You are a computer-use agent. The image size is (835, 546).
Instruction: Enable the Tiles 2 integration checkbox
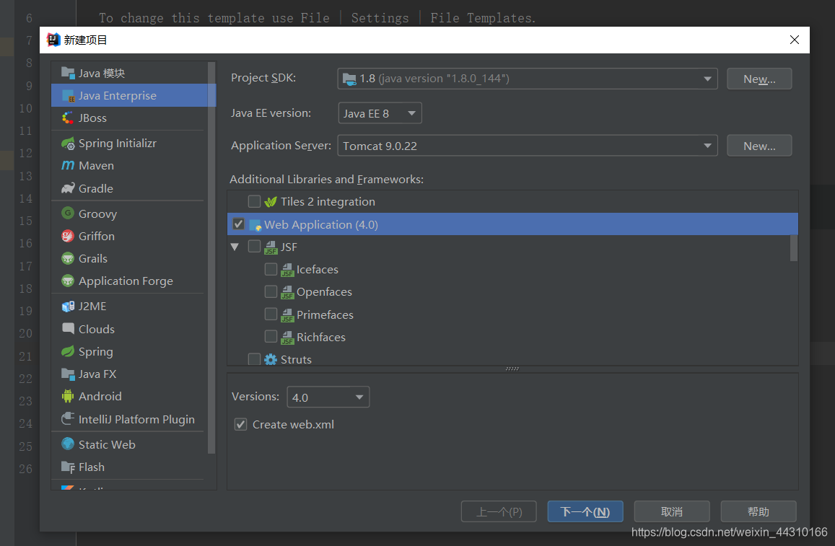(x=254, y=201)
